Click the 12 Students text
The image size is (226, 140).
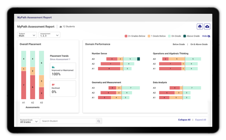[x=69, y=26]
